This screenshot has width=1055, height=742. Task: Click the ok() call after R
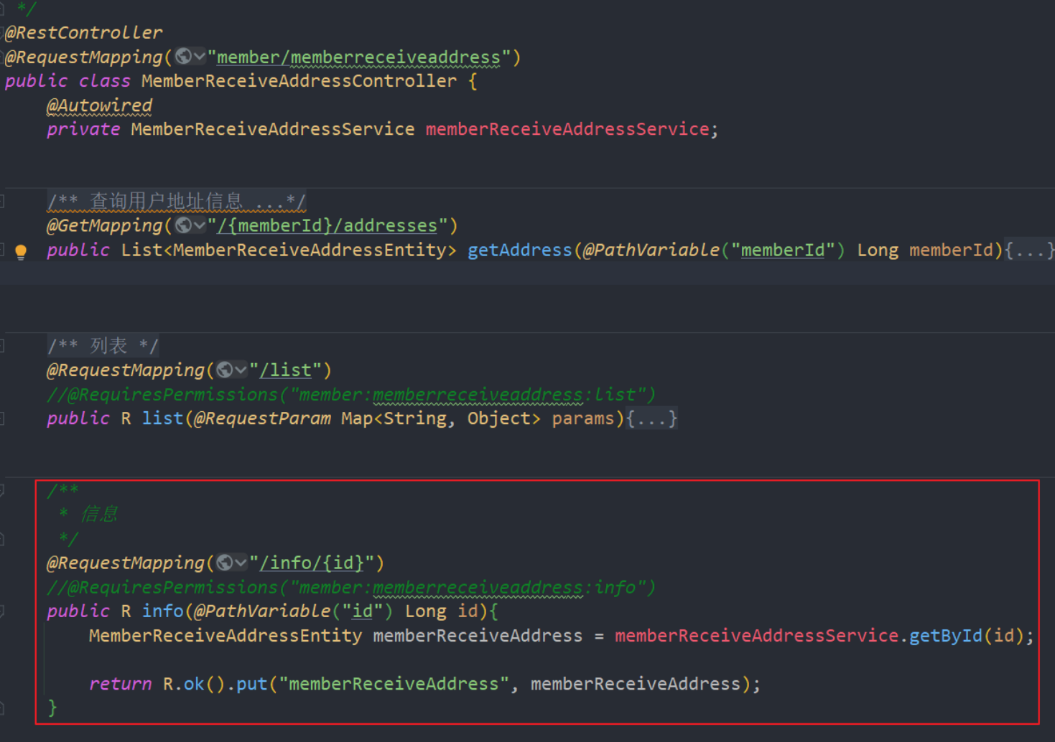click(204, 684)
